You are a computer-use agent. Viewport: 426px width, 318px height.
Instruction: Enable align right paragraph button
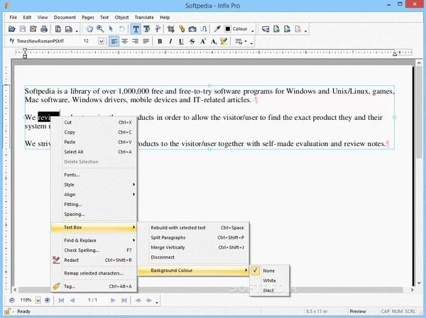[135, 41]
